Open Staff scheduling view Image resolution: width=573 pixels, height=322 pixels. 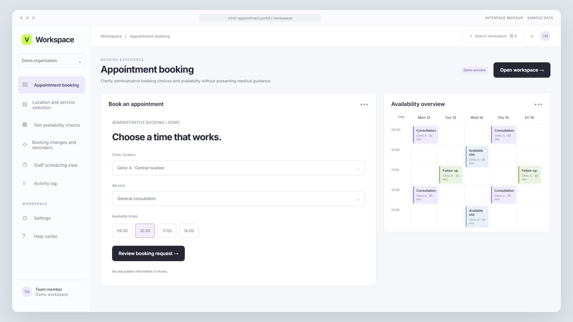click(x=51, y=165)
